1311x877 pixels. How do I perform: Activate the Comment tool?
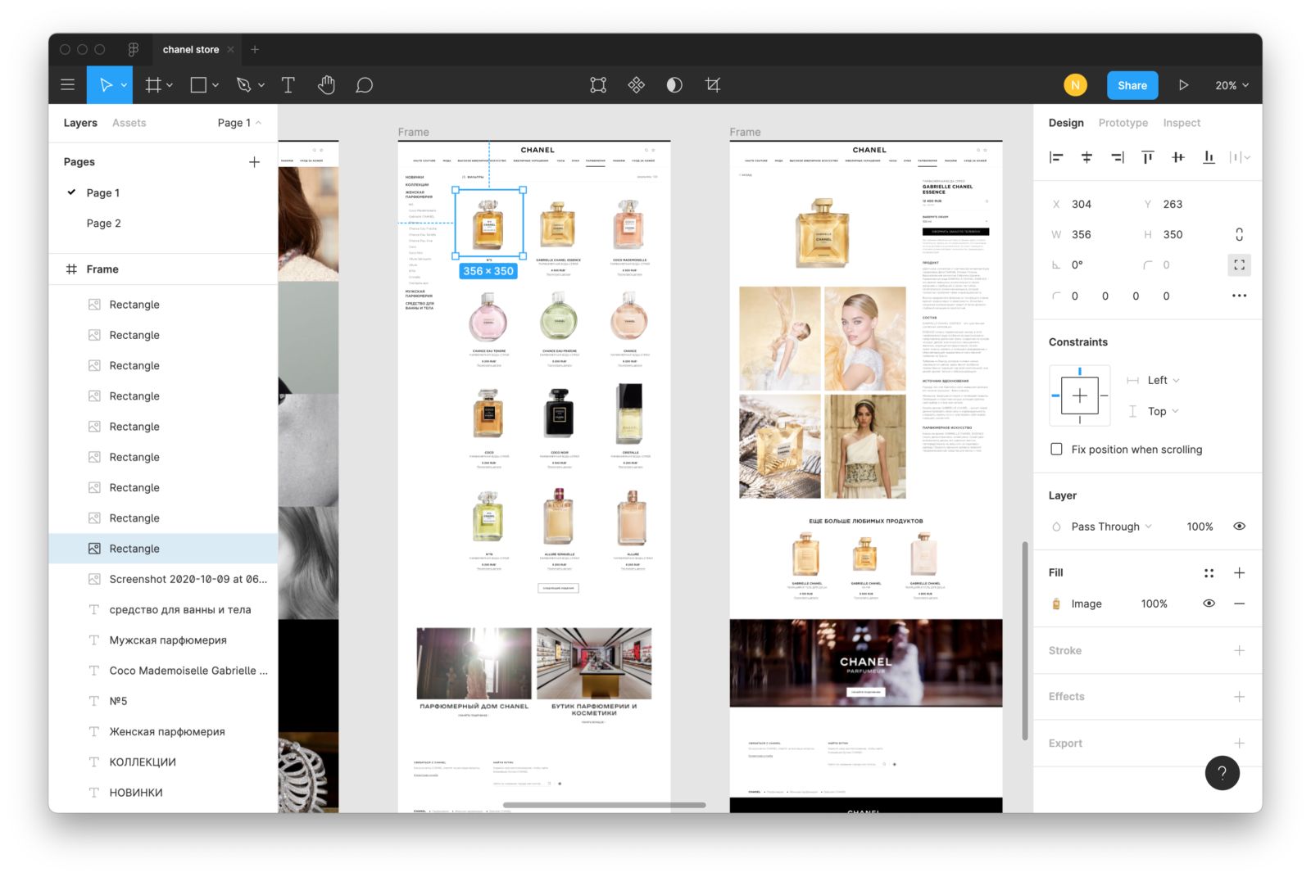365,85
